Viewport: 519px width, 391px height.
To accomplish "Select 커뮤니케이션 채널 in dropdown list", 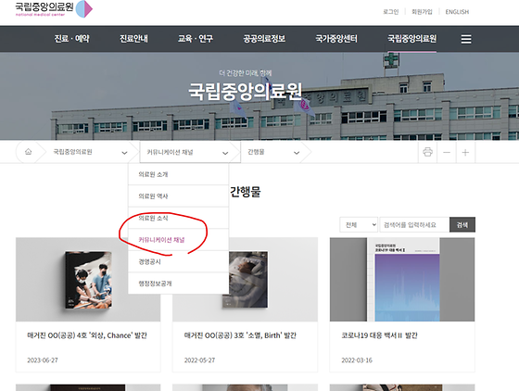I will tap(178, 240).
